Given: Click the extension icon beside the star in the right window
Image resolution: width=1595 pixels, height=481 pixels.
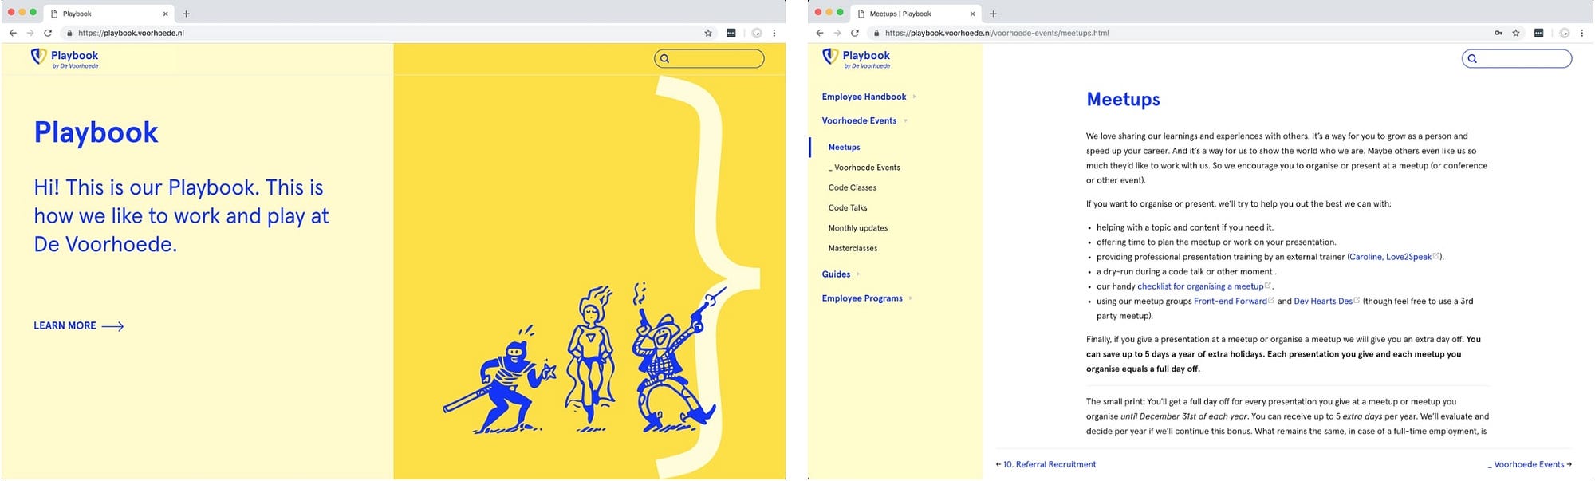Looking at the screenshot, I should tap(1539, 33).
